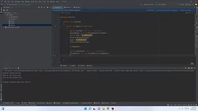Open the Build tool window tab
This screenshot has width=198, height=111.
pos(114,103)
